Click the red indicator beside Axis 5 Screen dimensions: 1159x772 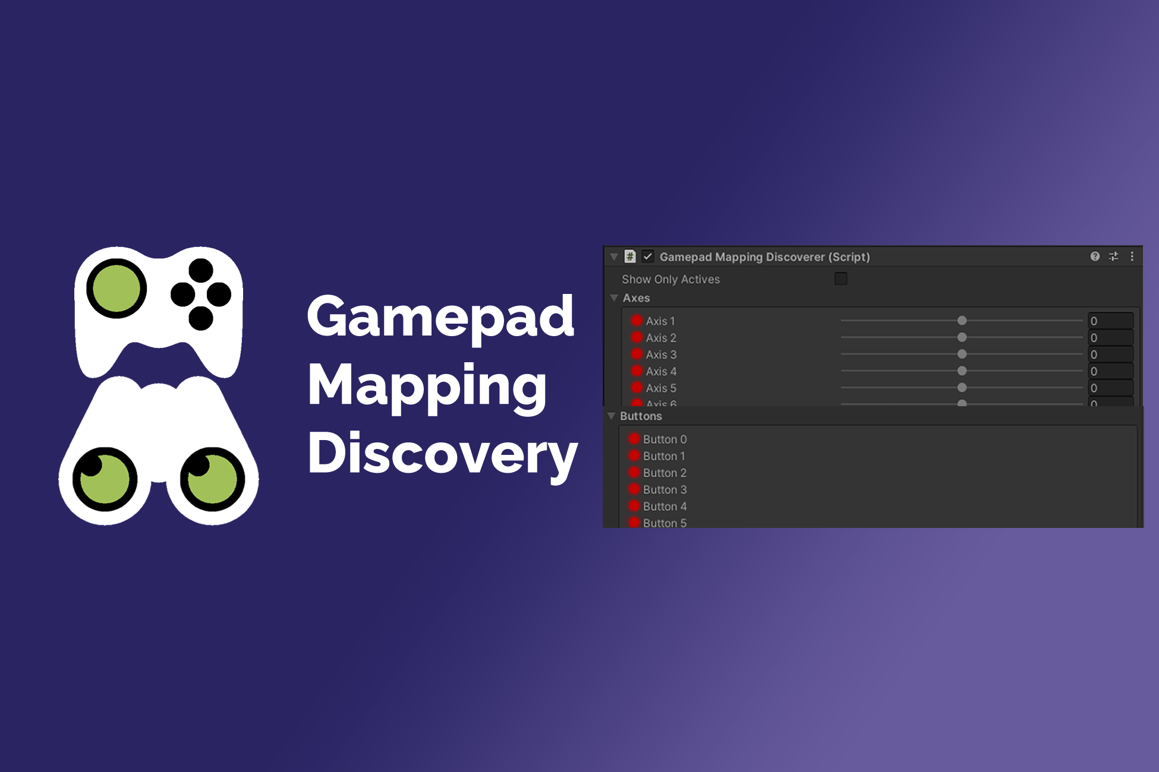tap(636, 388)
